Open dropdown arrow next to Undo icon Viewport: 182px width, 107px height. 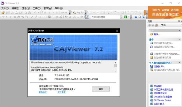tap(38, 13)
